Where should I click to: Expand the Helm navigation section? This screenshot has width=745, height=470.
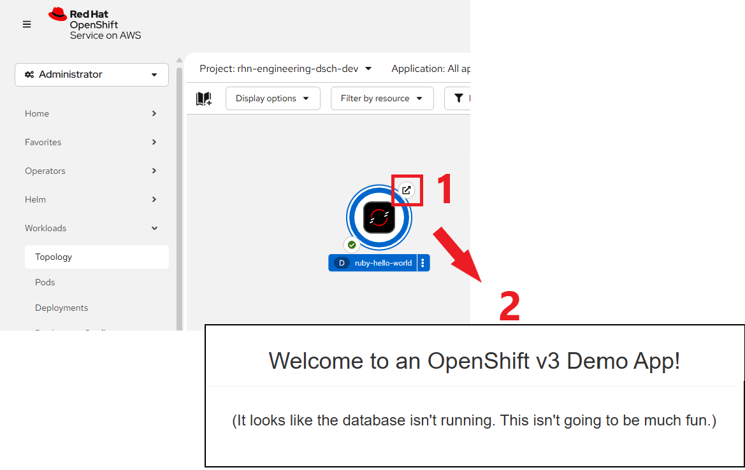[91, 199]
